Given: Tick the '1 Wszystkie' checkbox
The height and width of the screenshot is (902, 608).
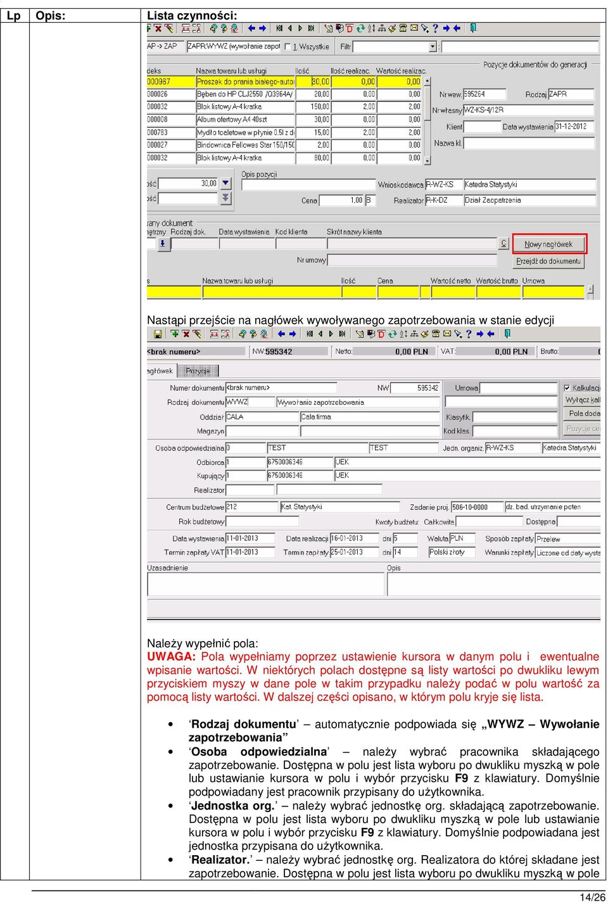Looking at the screenshot, I should 288,47.
